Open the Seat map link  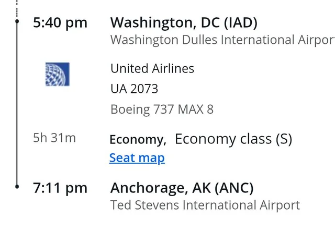click(137, 158)
